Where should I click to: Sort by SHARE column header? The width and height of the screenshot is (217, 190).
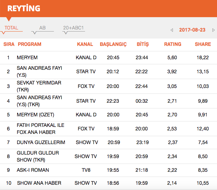(x=203, y=44)
